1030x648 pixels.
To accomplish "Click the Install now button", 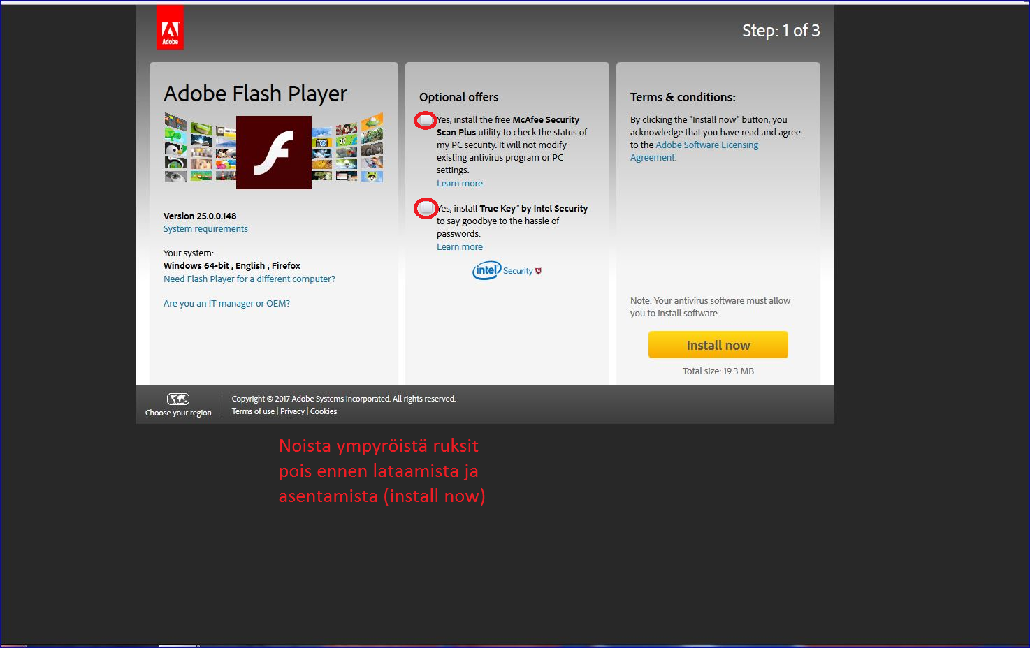I will pos(718,345).
